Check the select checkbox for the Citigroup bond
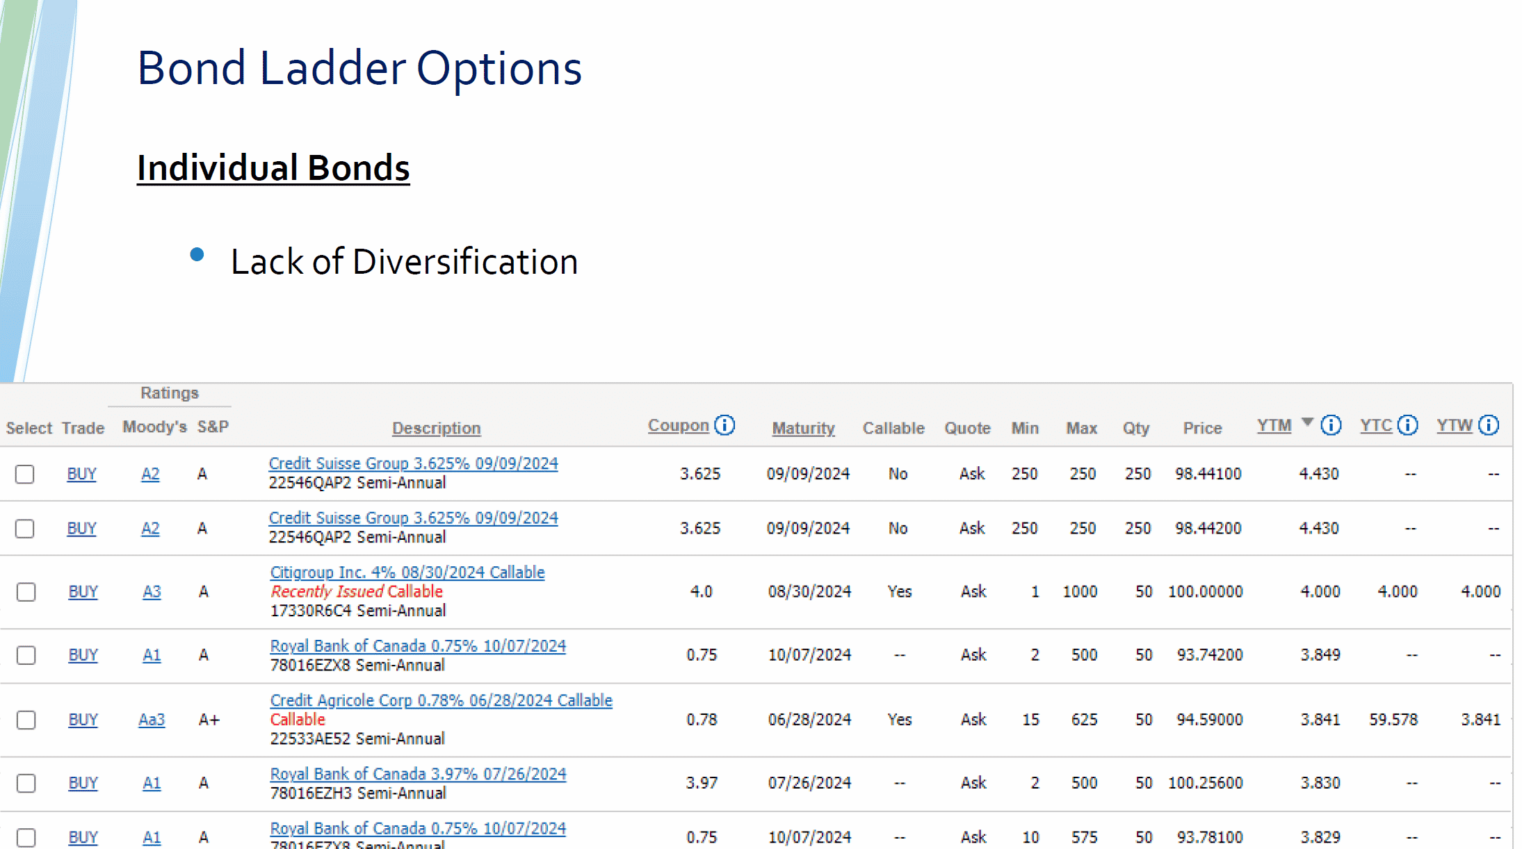 pos(26,592)
